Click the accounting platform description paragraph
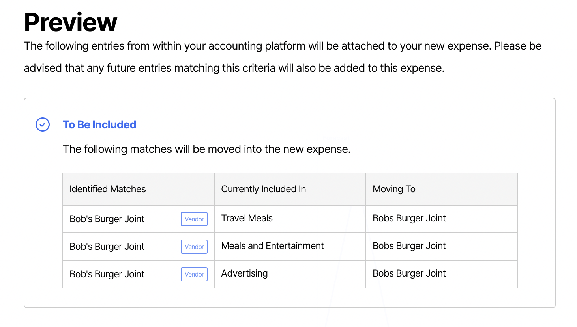The height and width of the screenshot is (327, 577). tap(282, 57)
